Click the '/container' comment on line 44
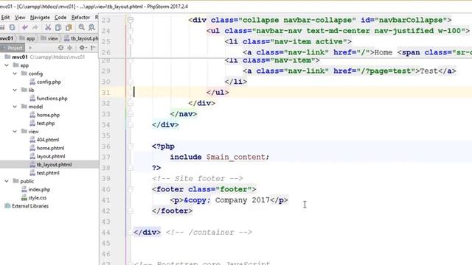The height and width of the screenshot is (265, 472). [x=209, y=233]
